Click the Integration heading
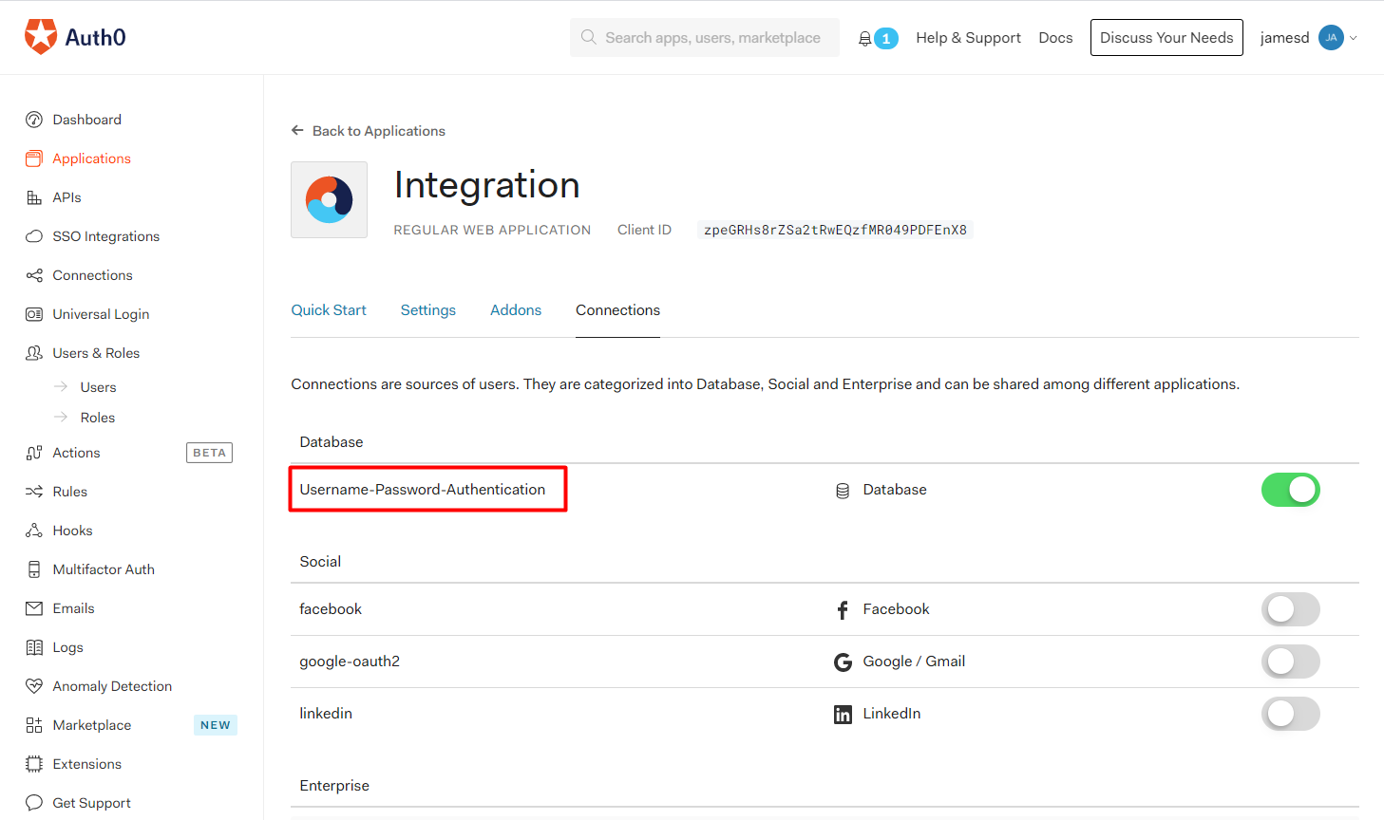The image size is (1384, 820). tap(487, 185)
